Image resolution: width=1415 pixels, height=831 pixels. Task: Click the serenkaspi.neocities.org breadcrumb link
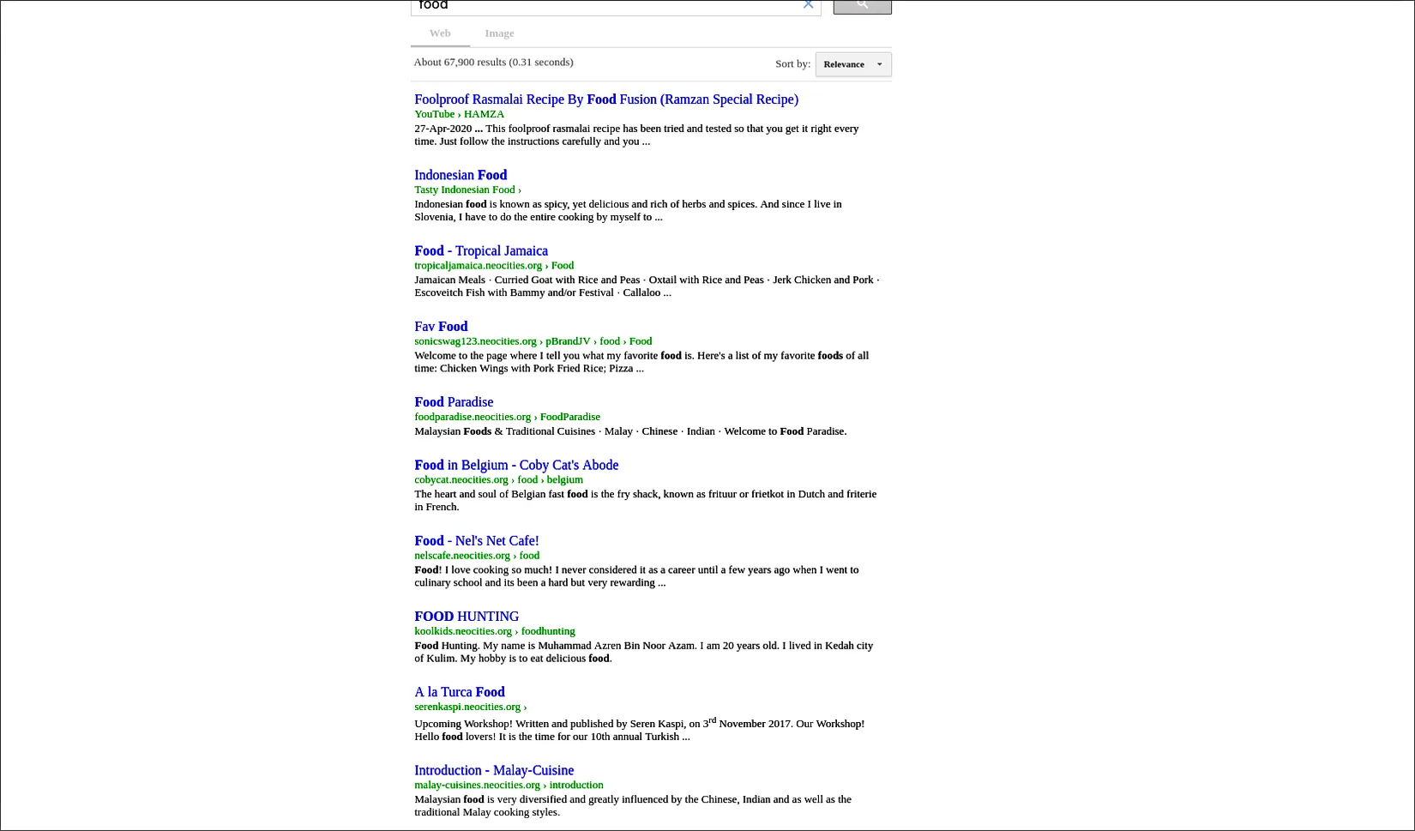(x=467, y=706)
